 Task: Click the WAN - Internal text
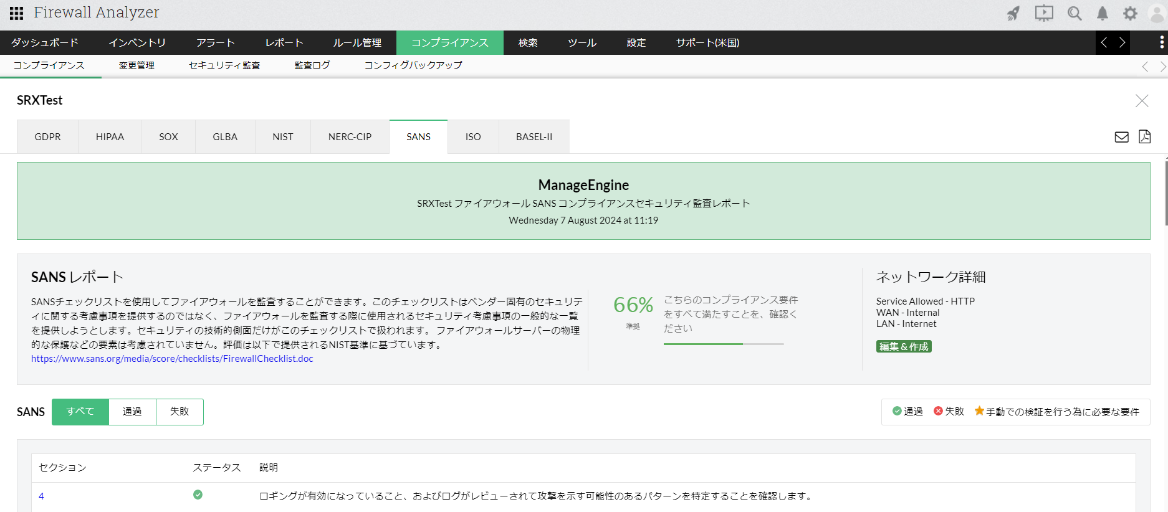click(x=907, y=313)
